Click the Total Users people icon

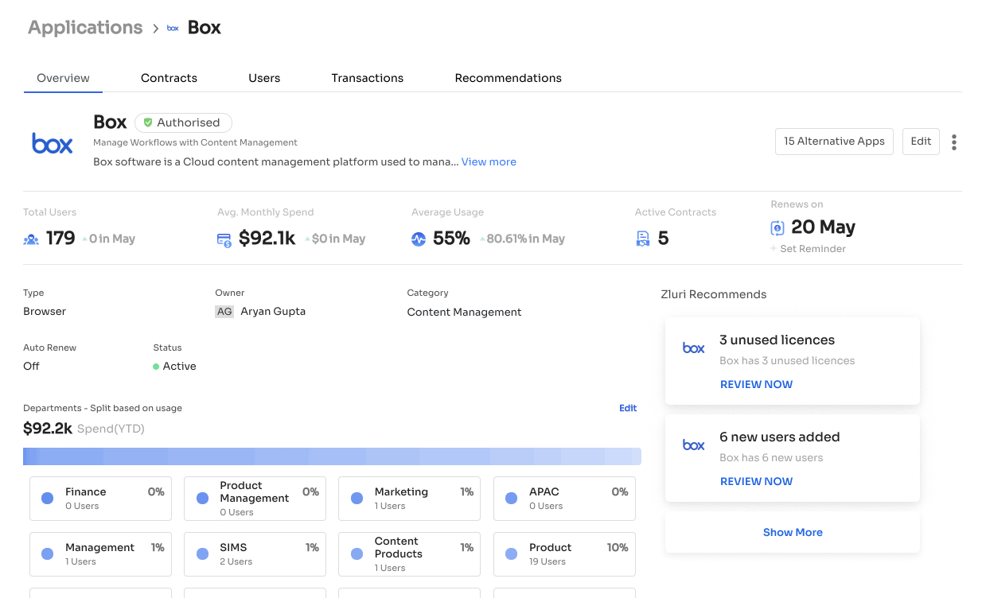click(31, 239)
